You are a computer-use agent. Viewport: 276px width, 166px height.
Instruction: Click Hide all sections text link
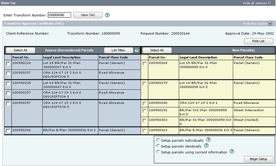pos(255,3)
